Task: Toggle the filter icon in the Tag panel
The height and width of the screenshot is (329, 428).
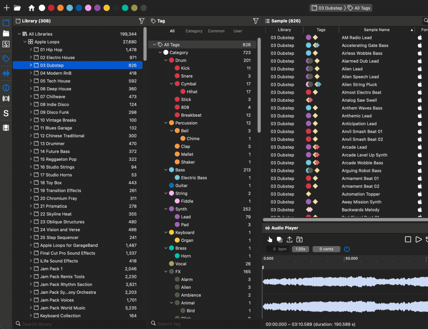Action: [256, 21]
